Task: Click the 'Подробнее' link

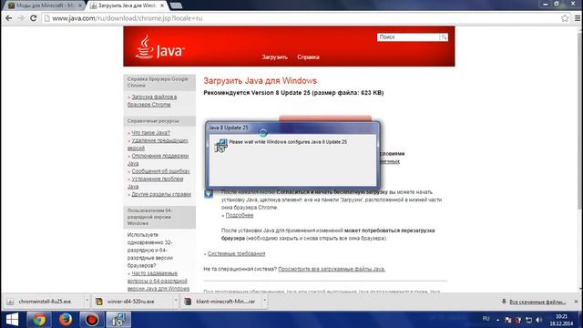Action: (x=239, y=215)
